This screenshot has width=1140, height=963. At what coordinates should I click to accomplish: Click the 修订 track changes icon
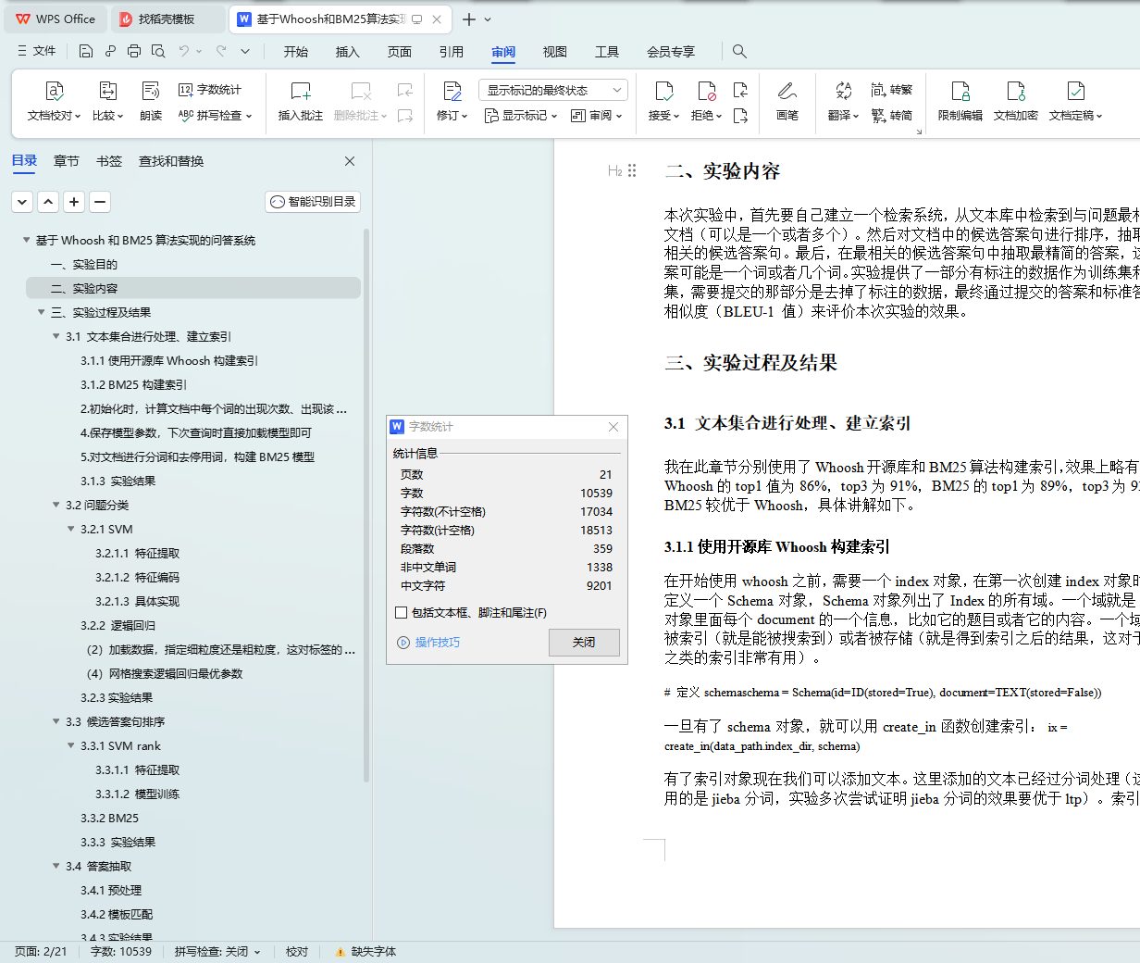(452, 91)
